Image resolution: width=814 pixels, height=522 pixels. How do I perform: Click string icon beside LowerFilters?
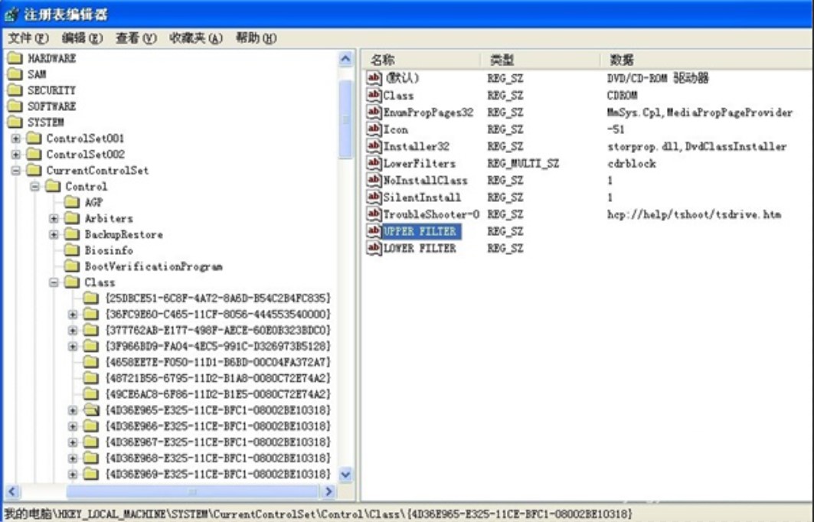click(x=374, y=163)
